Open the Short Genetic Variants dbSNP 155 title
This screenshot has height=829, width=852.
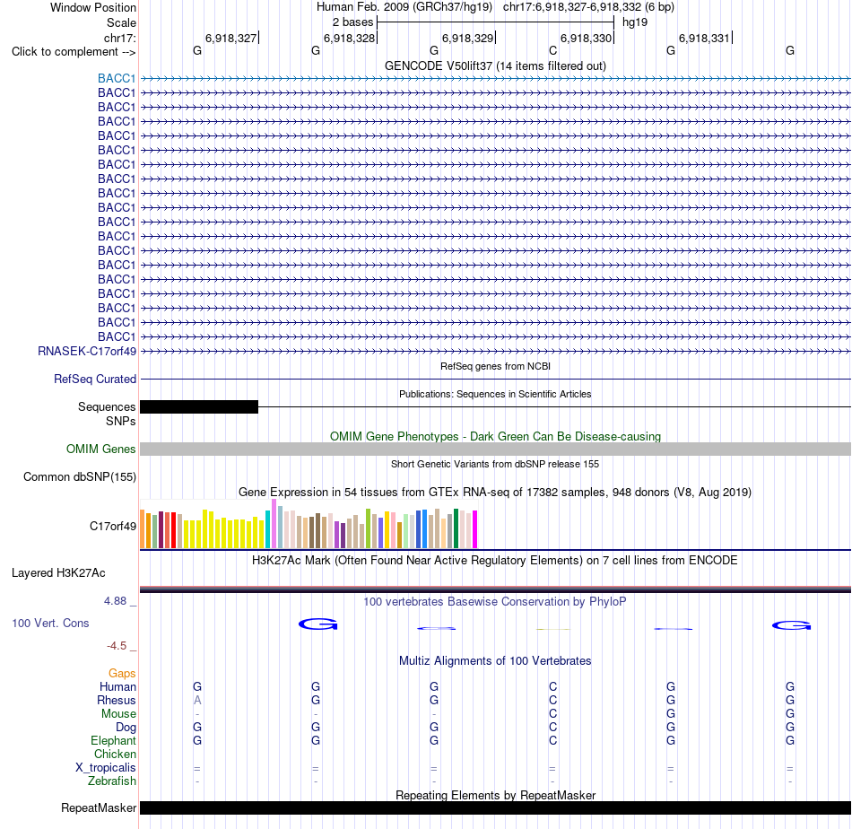[x=495, y=464]
